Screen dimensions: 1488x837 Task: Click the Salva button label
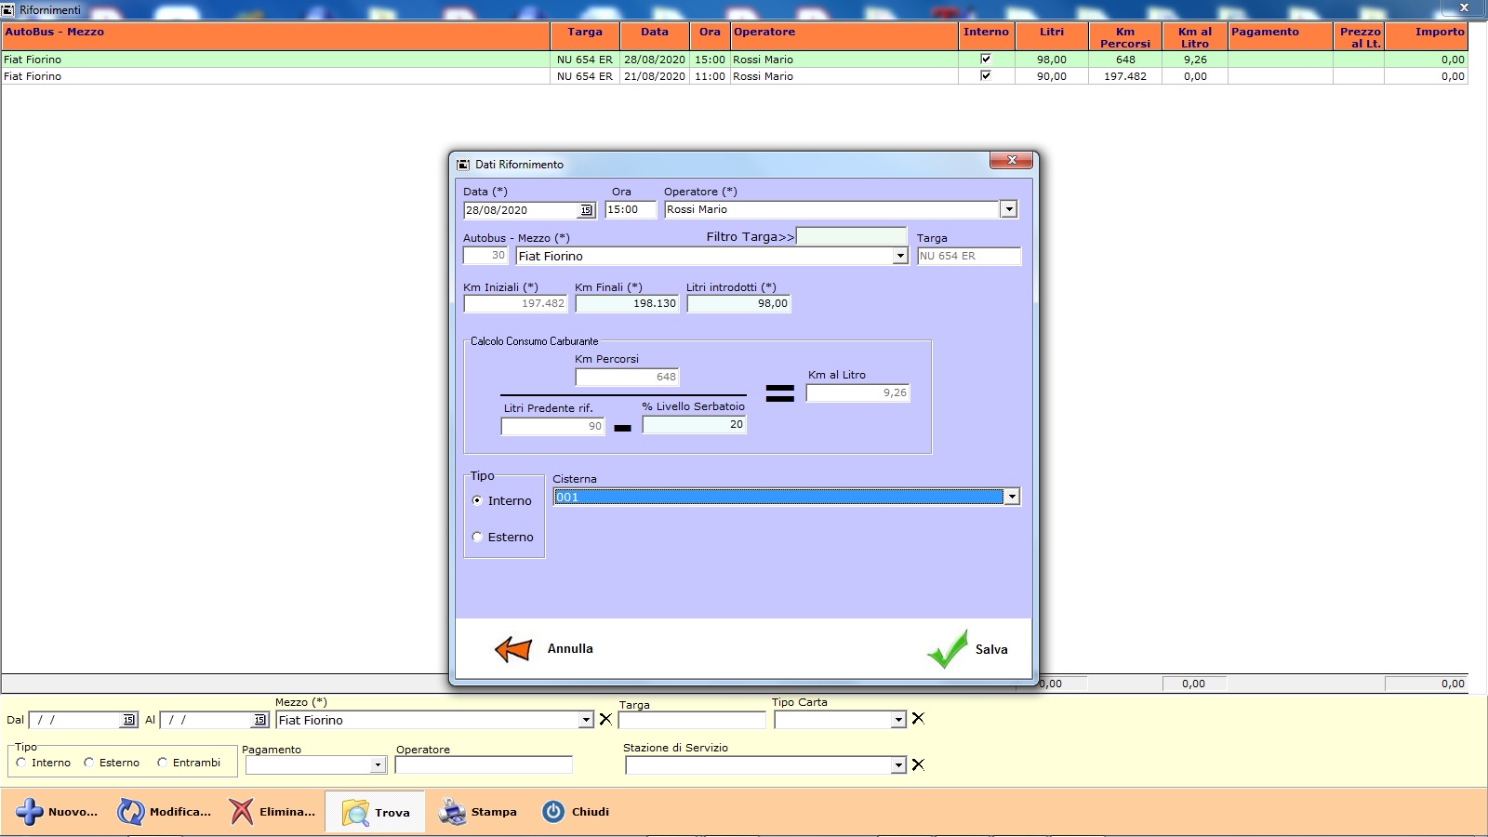point(991,649)
